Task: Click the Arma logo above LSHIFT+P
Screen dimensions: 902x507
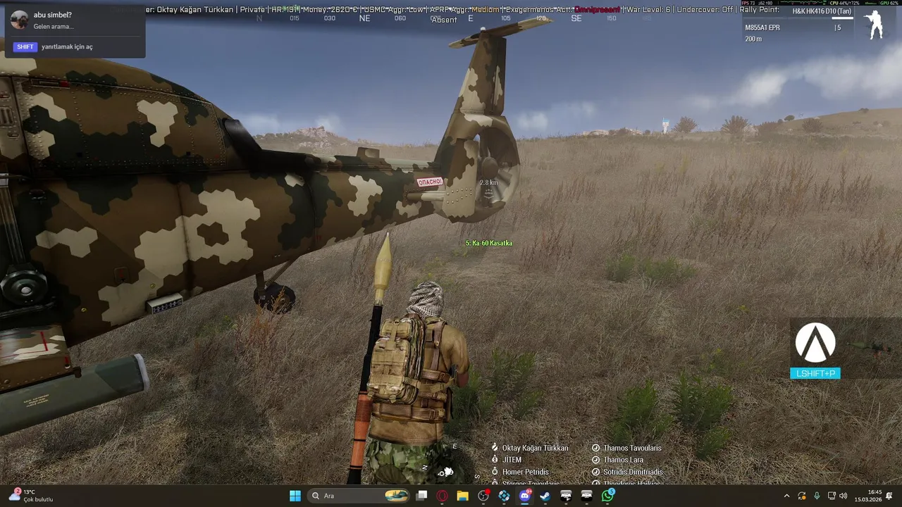Action: 815,343
